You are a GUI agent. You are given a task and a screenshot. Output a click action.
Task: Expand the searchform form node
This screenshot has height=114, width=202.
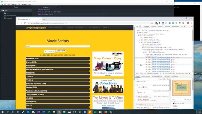click(x=145, y=54)
